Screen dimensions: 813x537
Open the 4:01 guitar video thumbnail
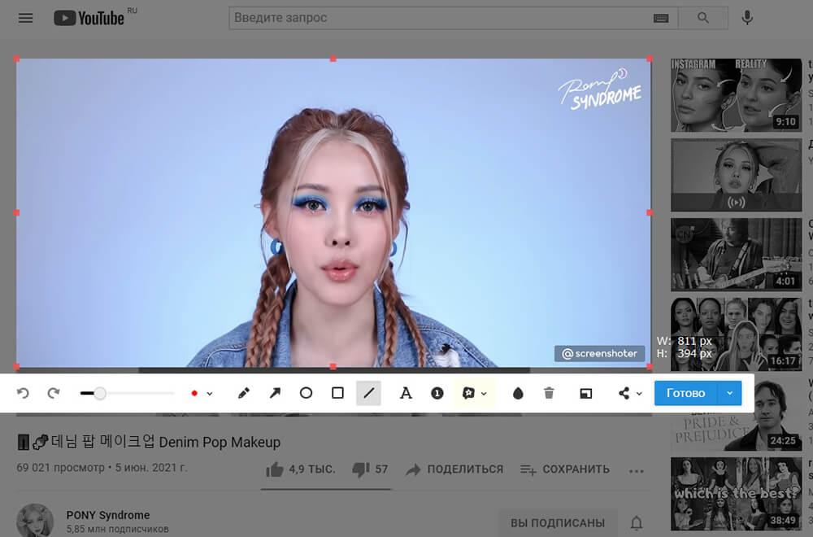[x=737, y=254]
